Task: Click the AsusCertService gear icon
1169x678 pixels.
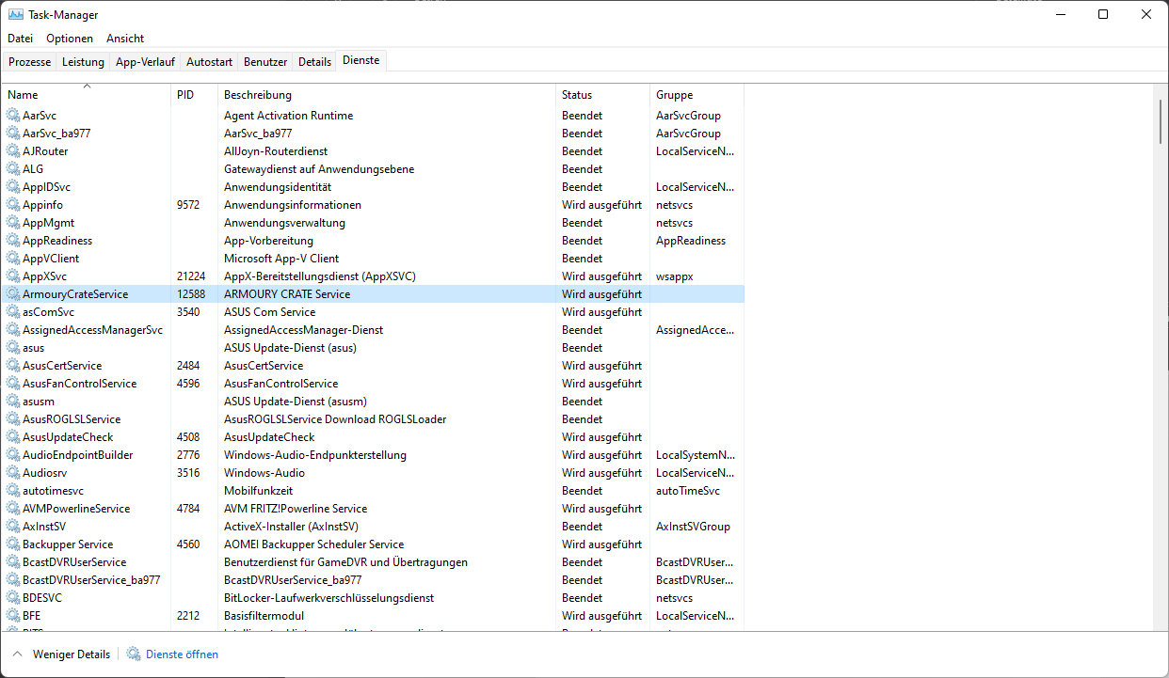Action: [x=13, y=366]
